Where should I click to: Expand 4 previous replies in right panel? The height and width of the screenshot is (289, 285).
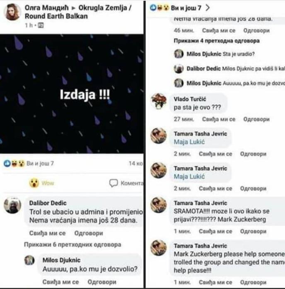click(x=216, y=41)
